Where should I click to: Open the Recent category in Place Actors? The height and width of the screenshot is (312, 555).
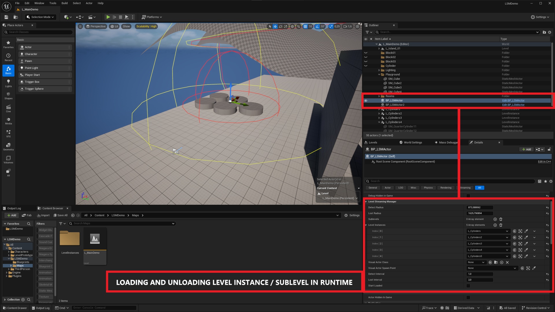tap(8, 57)
